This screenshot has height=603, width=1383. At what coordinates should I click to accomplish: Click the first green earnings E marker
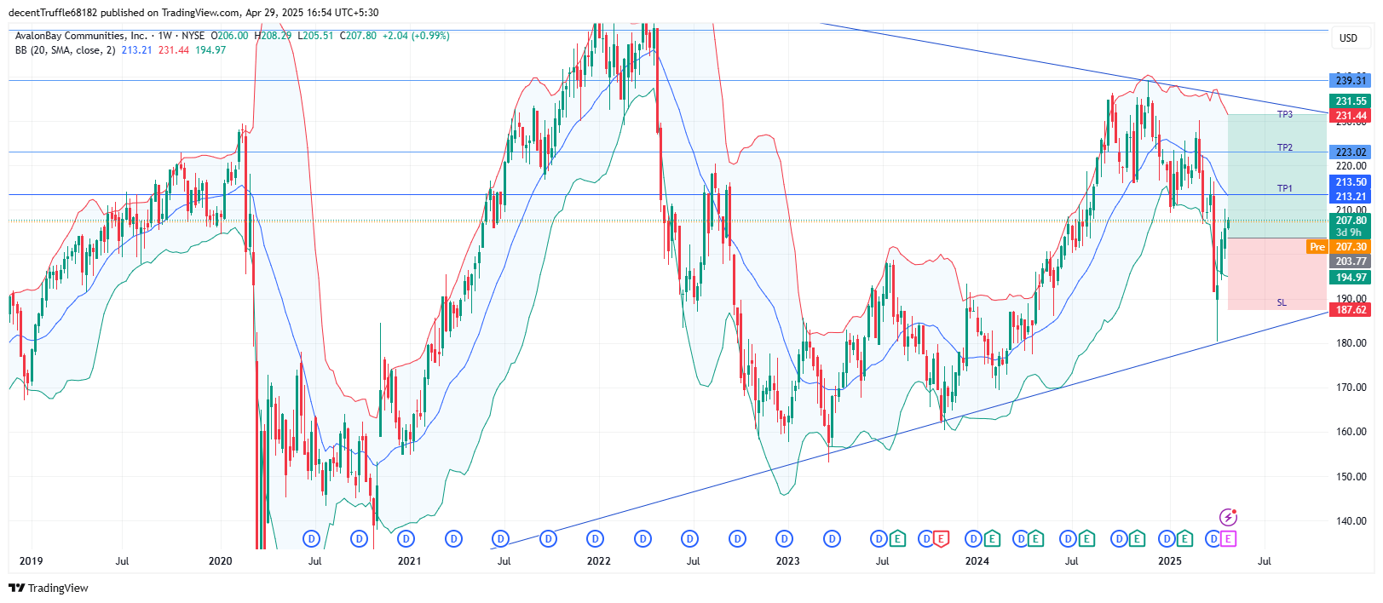[x=897, y=538]
